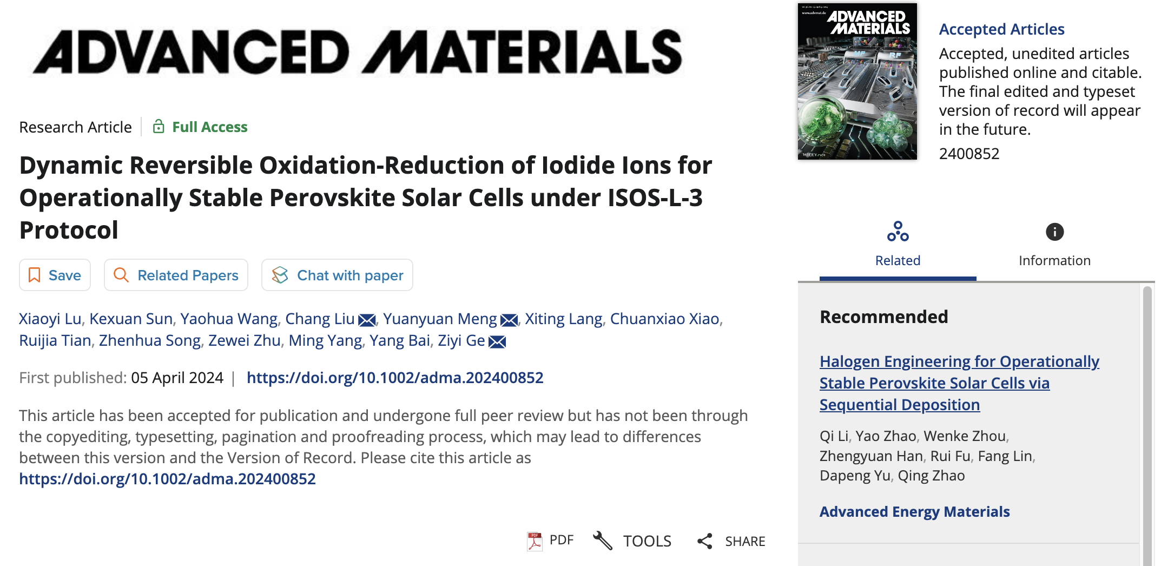The height and width of the screenshot is (566, 1161).
Task: Open the Accepted Articles link
Action: click(x=1001, y=29)
